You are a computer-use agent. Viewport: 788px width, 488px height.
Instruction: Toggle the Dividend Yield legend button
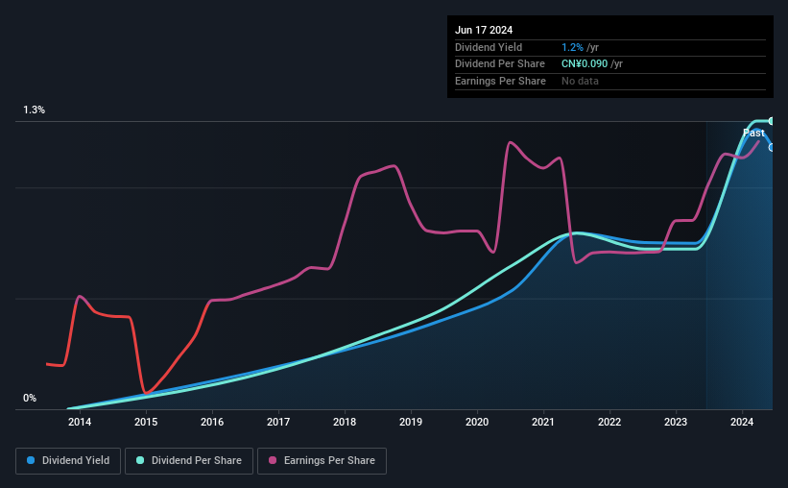pos(68,461)
